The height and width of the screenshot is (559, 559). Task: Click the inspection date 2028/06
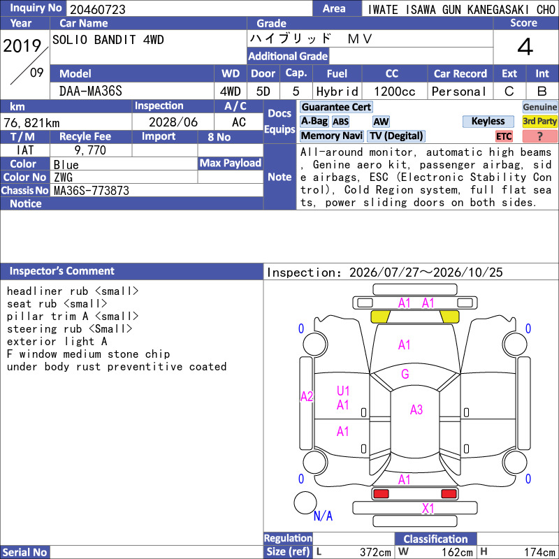pos(173,122)
